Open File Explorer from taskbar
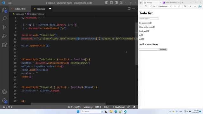The width and height of the screenshot is (203, 114). point(111,111)
